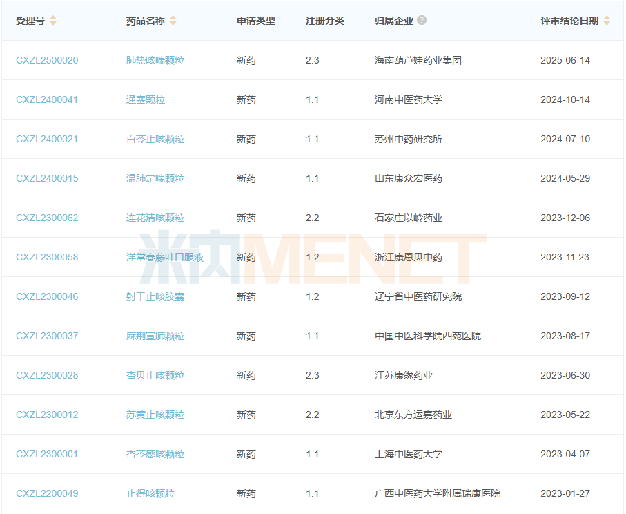The image size is (626, 514).
Task: Select company cell 上海中医药大学
Action: pyautogui.click(x=409, y=454)
